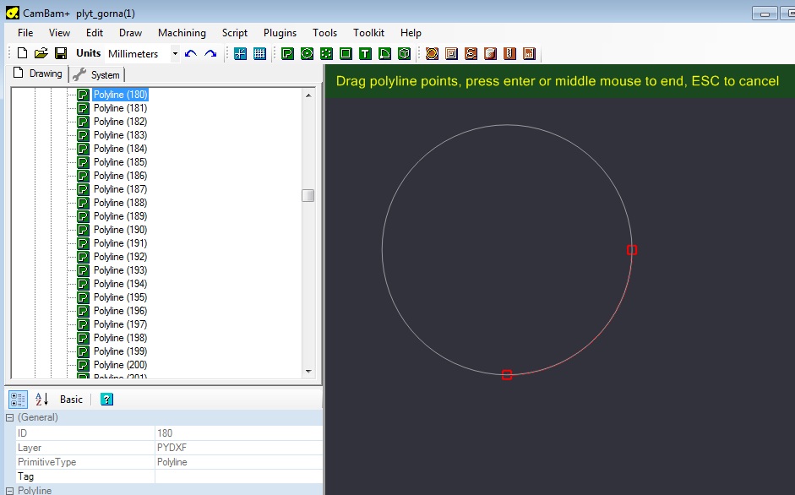
Task: Click the Layer value PYDXF
Action: pos(238,448)
